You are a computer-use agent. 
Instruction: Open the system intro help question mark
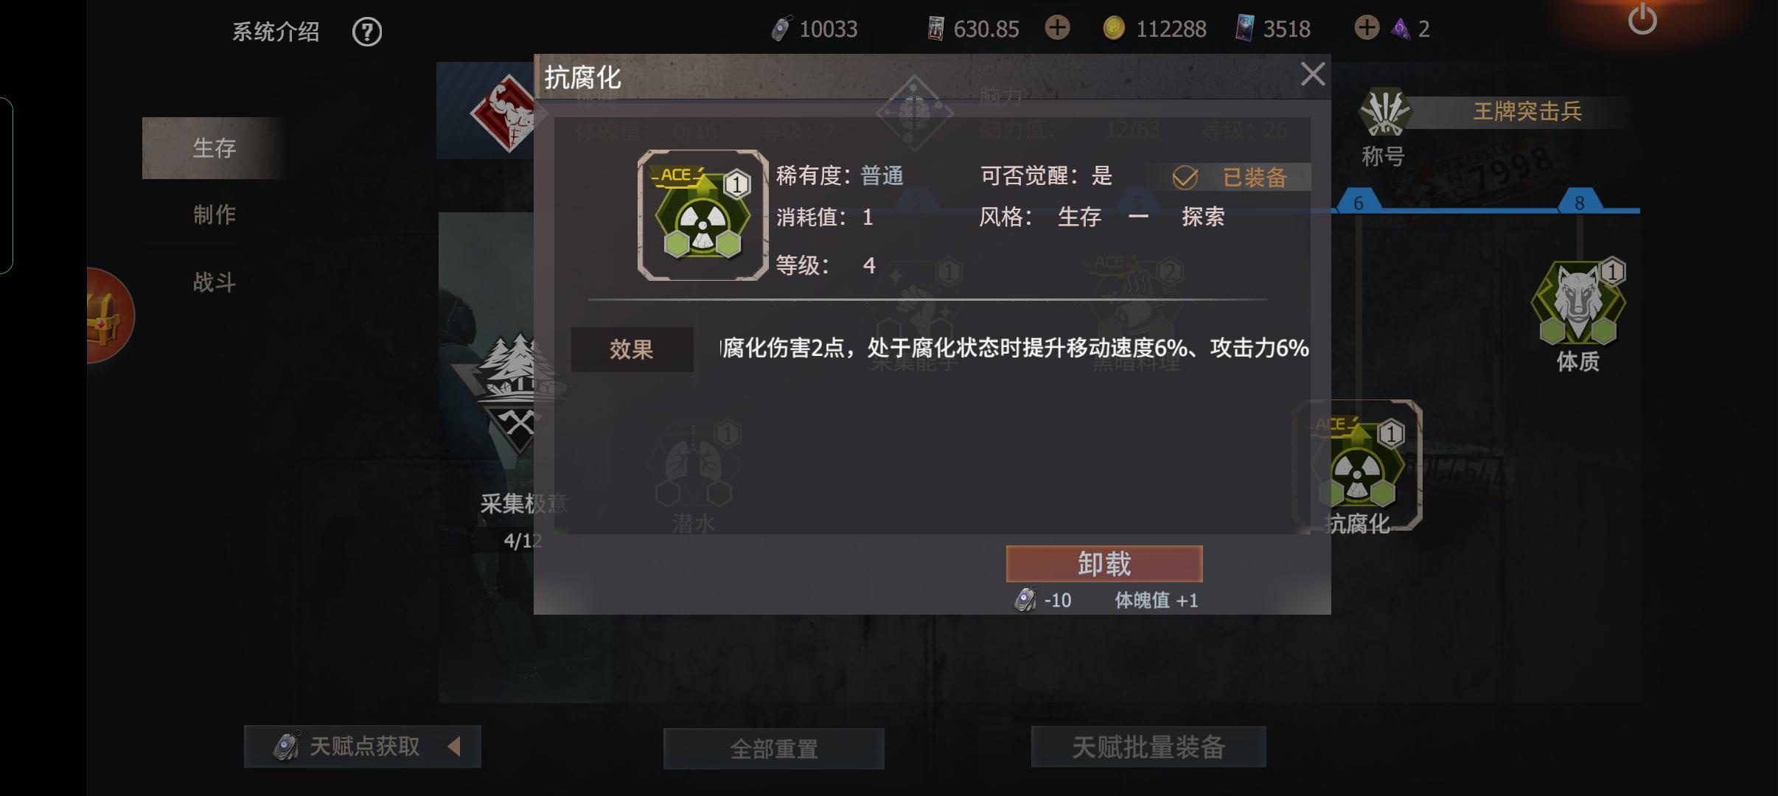click(367, 32)
